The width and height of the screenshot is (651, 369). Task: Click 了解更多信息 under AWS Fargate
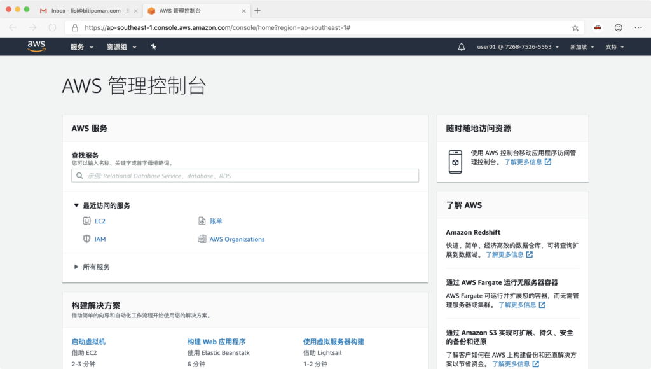517,305
